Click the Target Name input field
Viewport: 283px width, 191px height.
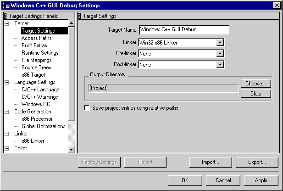(x=184, y=30)
